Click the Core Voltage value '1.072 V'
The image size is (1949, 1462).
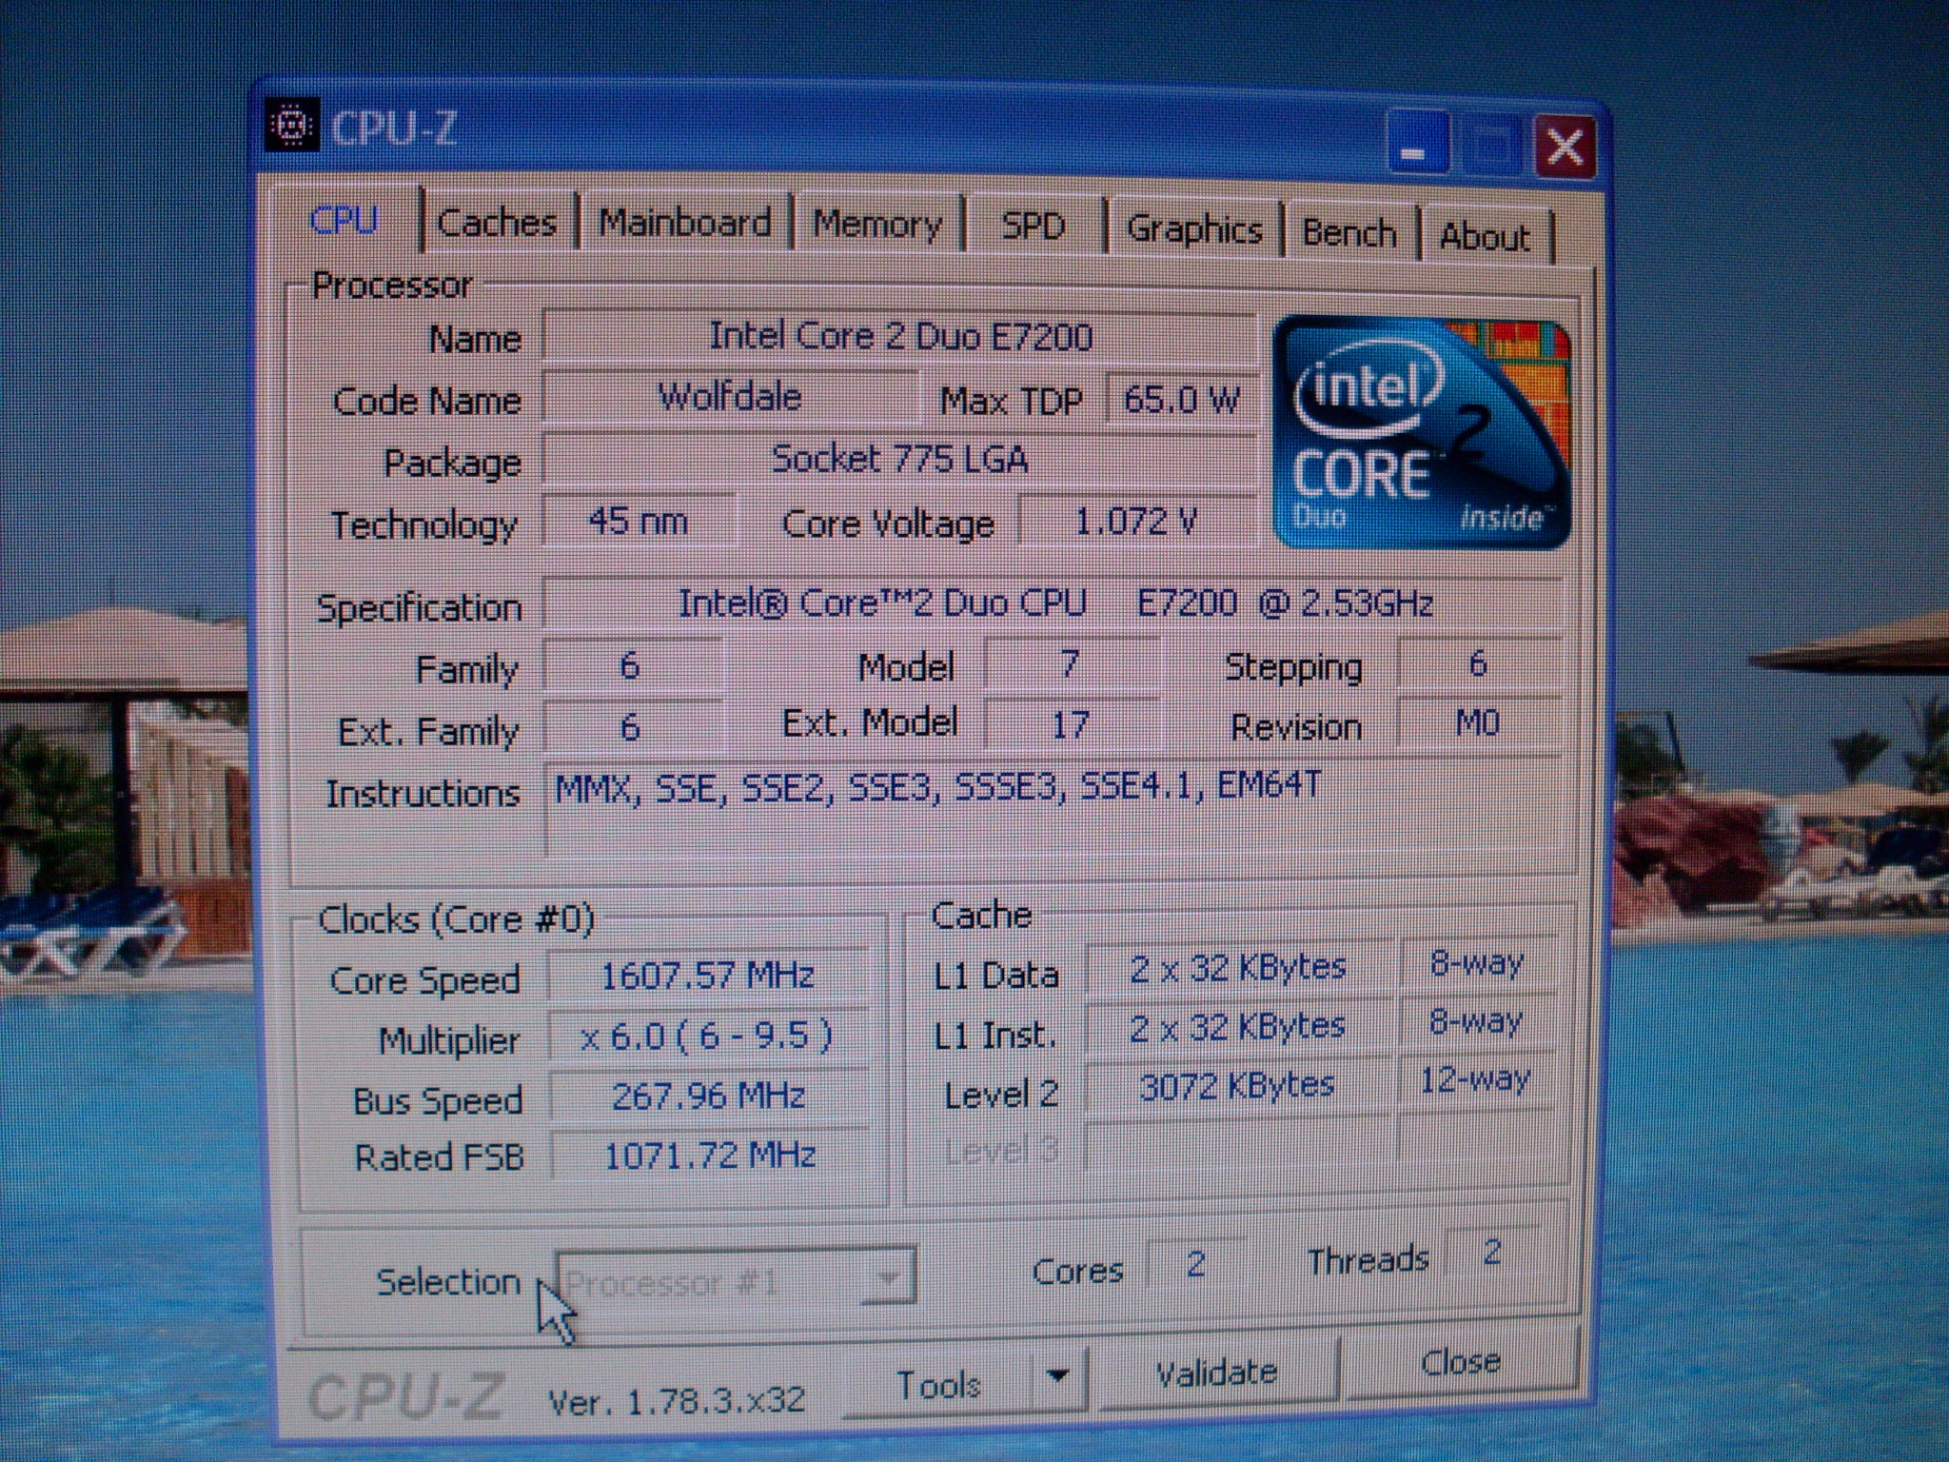1136,522
